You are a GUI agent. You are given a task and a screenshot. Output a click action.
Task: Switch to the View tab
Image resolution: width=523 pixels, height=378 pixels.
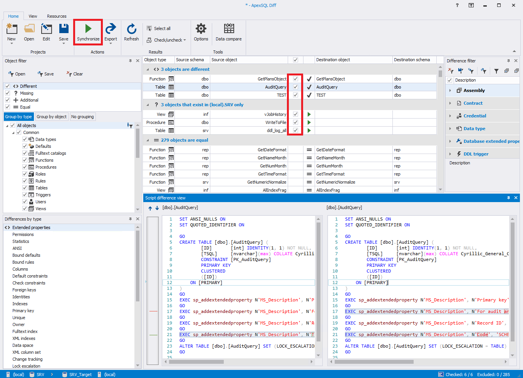click(x=33, y=16)
